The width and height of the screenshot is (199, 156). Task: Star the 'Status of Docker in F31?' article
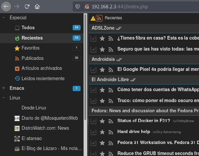[x=102, y=121]
